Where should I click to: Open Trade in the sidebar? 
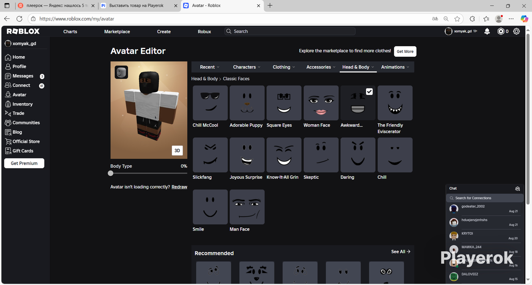(15, 113)
